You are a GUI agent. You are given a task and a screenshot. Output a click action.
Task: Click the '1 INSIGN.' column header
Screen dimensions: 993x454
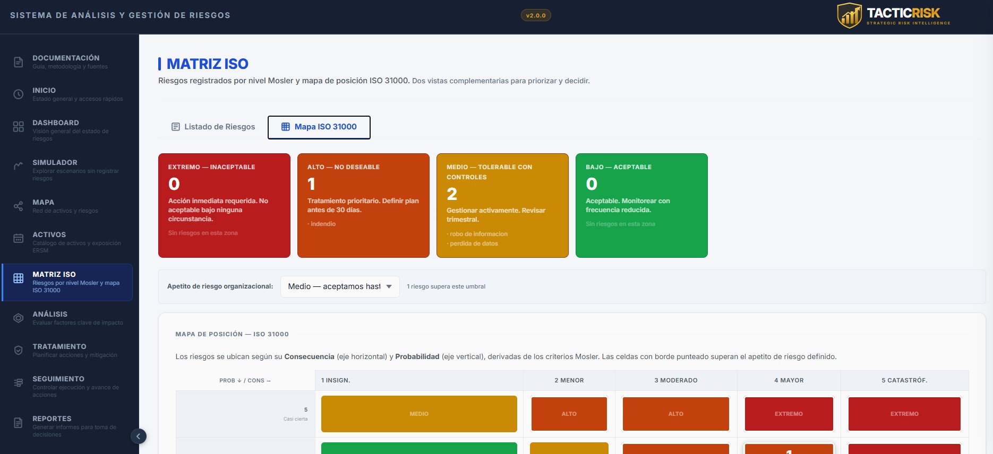[419, 380]
